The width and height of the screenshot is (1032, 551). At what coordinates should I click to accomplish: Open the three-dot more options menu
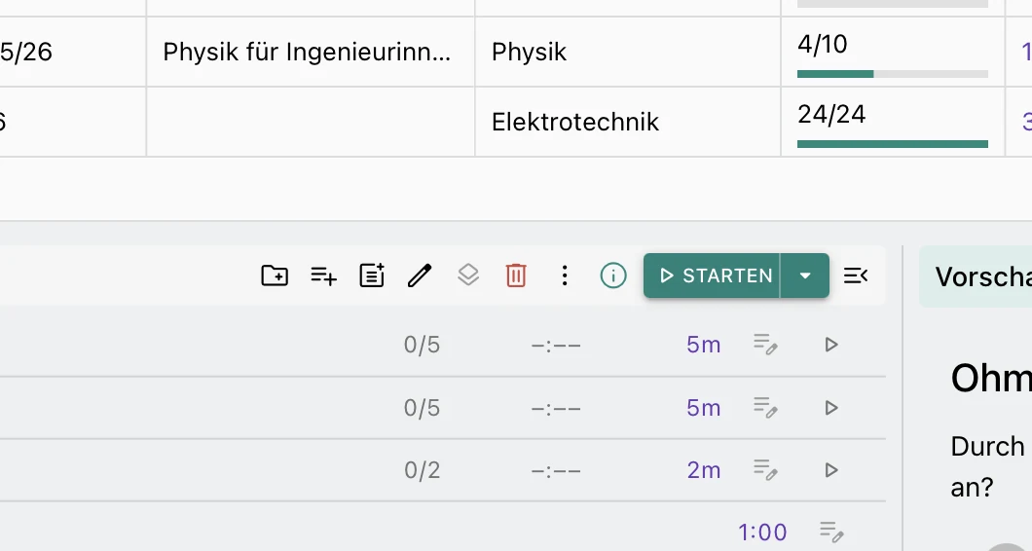[565, 275]
